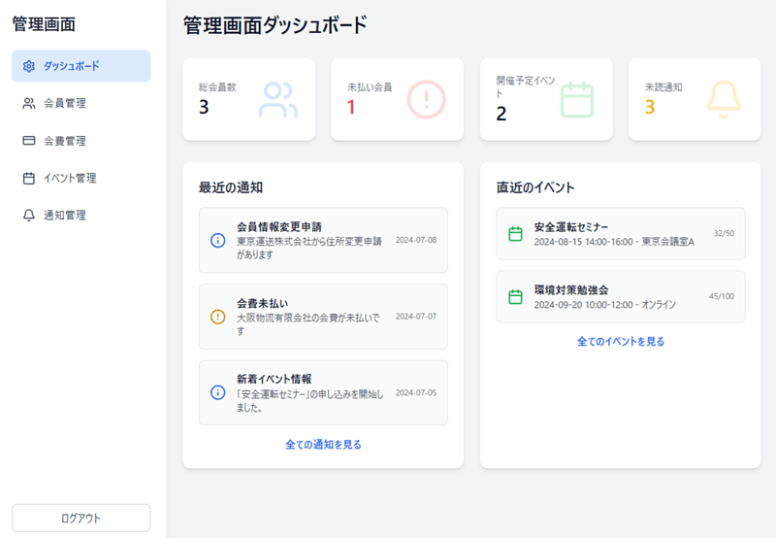This screenshot has width=776, height=538.
Task: Click the yellow bell icon in 未読通知 card
Action: click(724, 100)
